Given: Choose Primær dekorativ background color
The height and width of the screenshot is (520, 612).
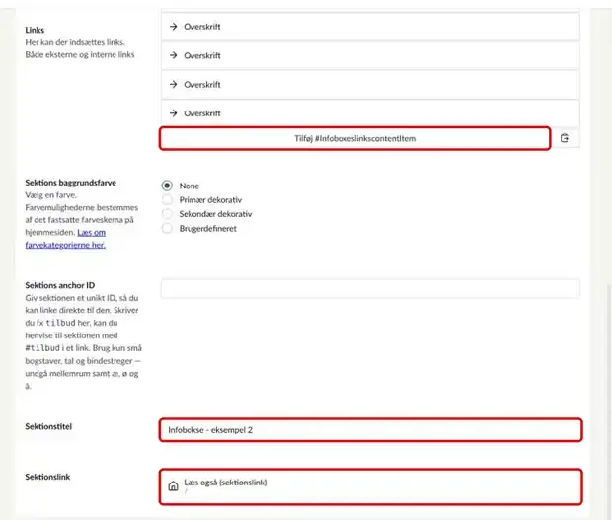Looking at the screenshot, I should 167,200.
